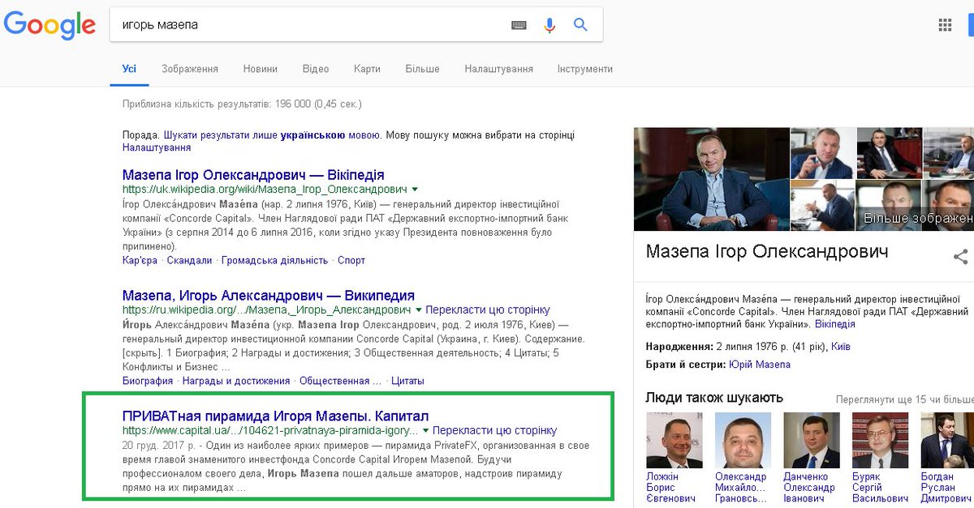Open 'Інструменти' search tools
The image size is (974, 508).
point(584,69)
